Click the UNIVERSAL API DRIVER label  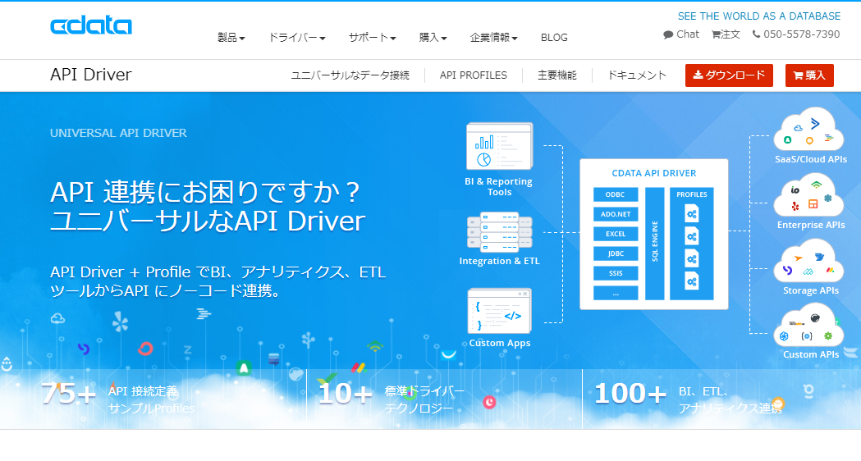click(x=119, y=133)
